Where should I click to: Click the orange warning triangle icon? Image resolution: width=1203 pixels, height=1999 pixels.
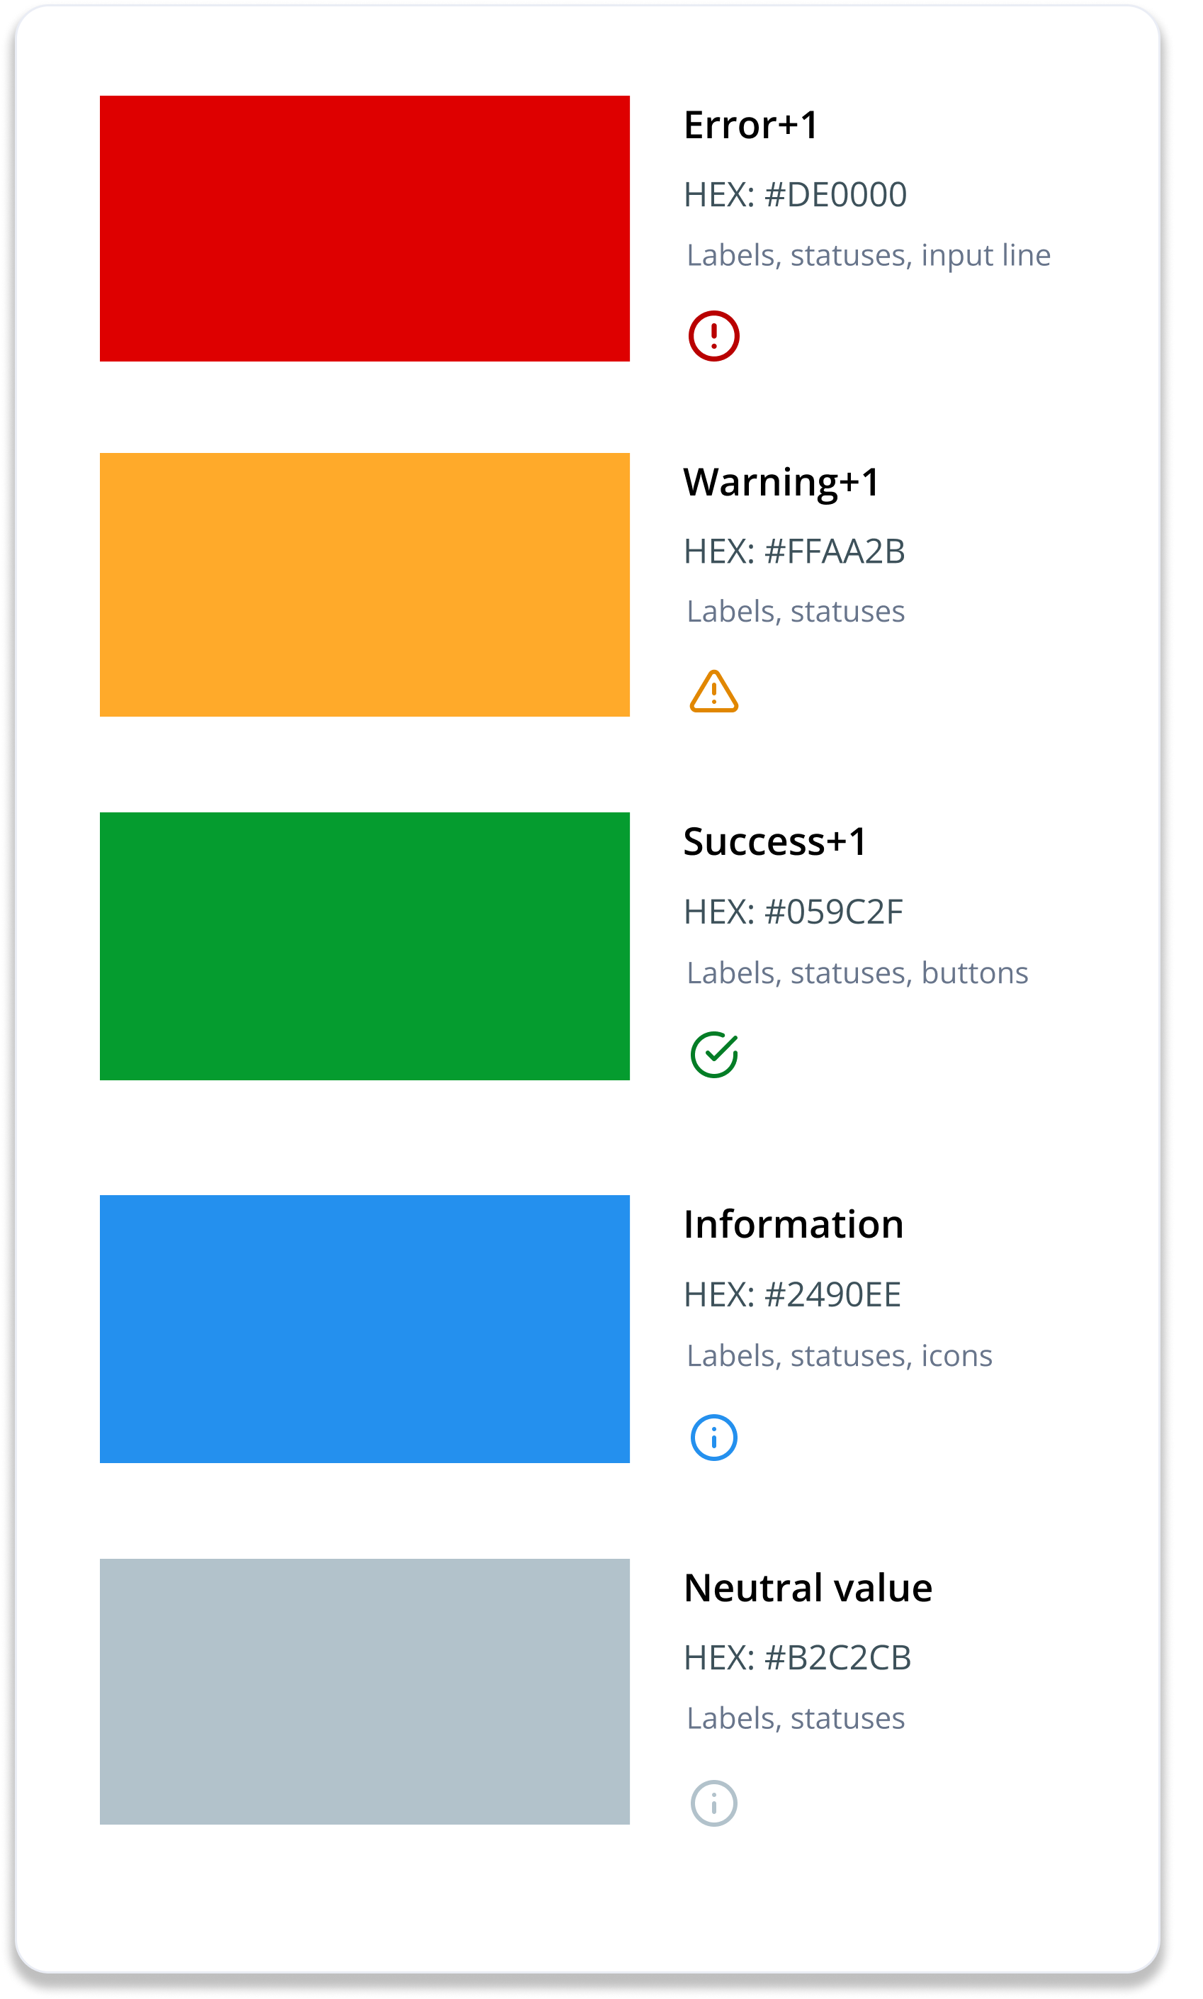pyautogui.click(x=713, y=692)
